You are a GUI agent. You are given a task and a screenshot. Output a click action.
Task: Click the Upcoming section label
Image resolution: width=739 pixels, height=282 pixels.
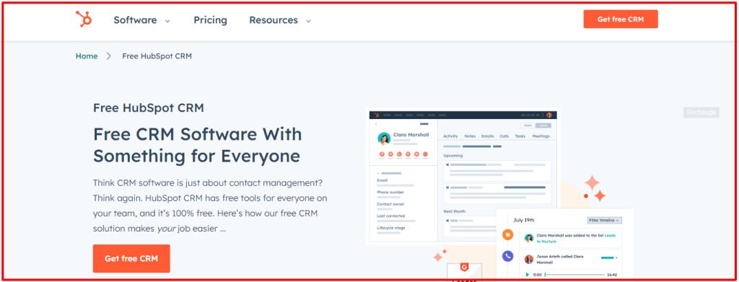pyautogui.click(x=453, y=155)
